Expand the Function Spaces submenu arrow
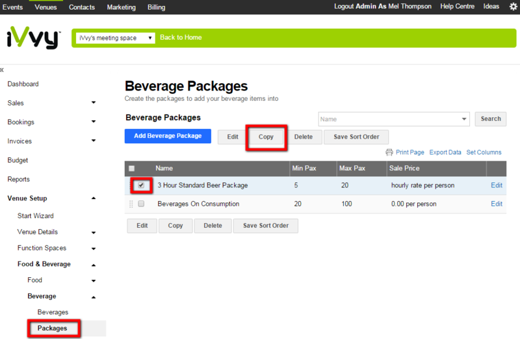The width and height of the screenshot is (520, 339). (94, 249)
